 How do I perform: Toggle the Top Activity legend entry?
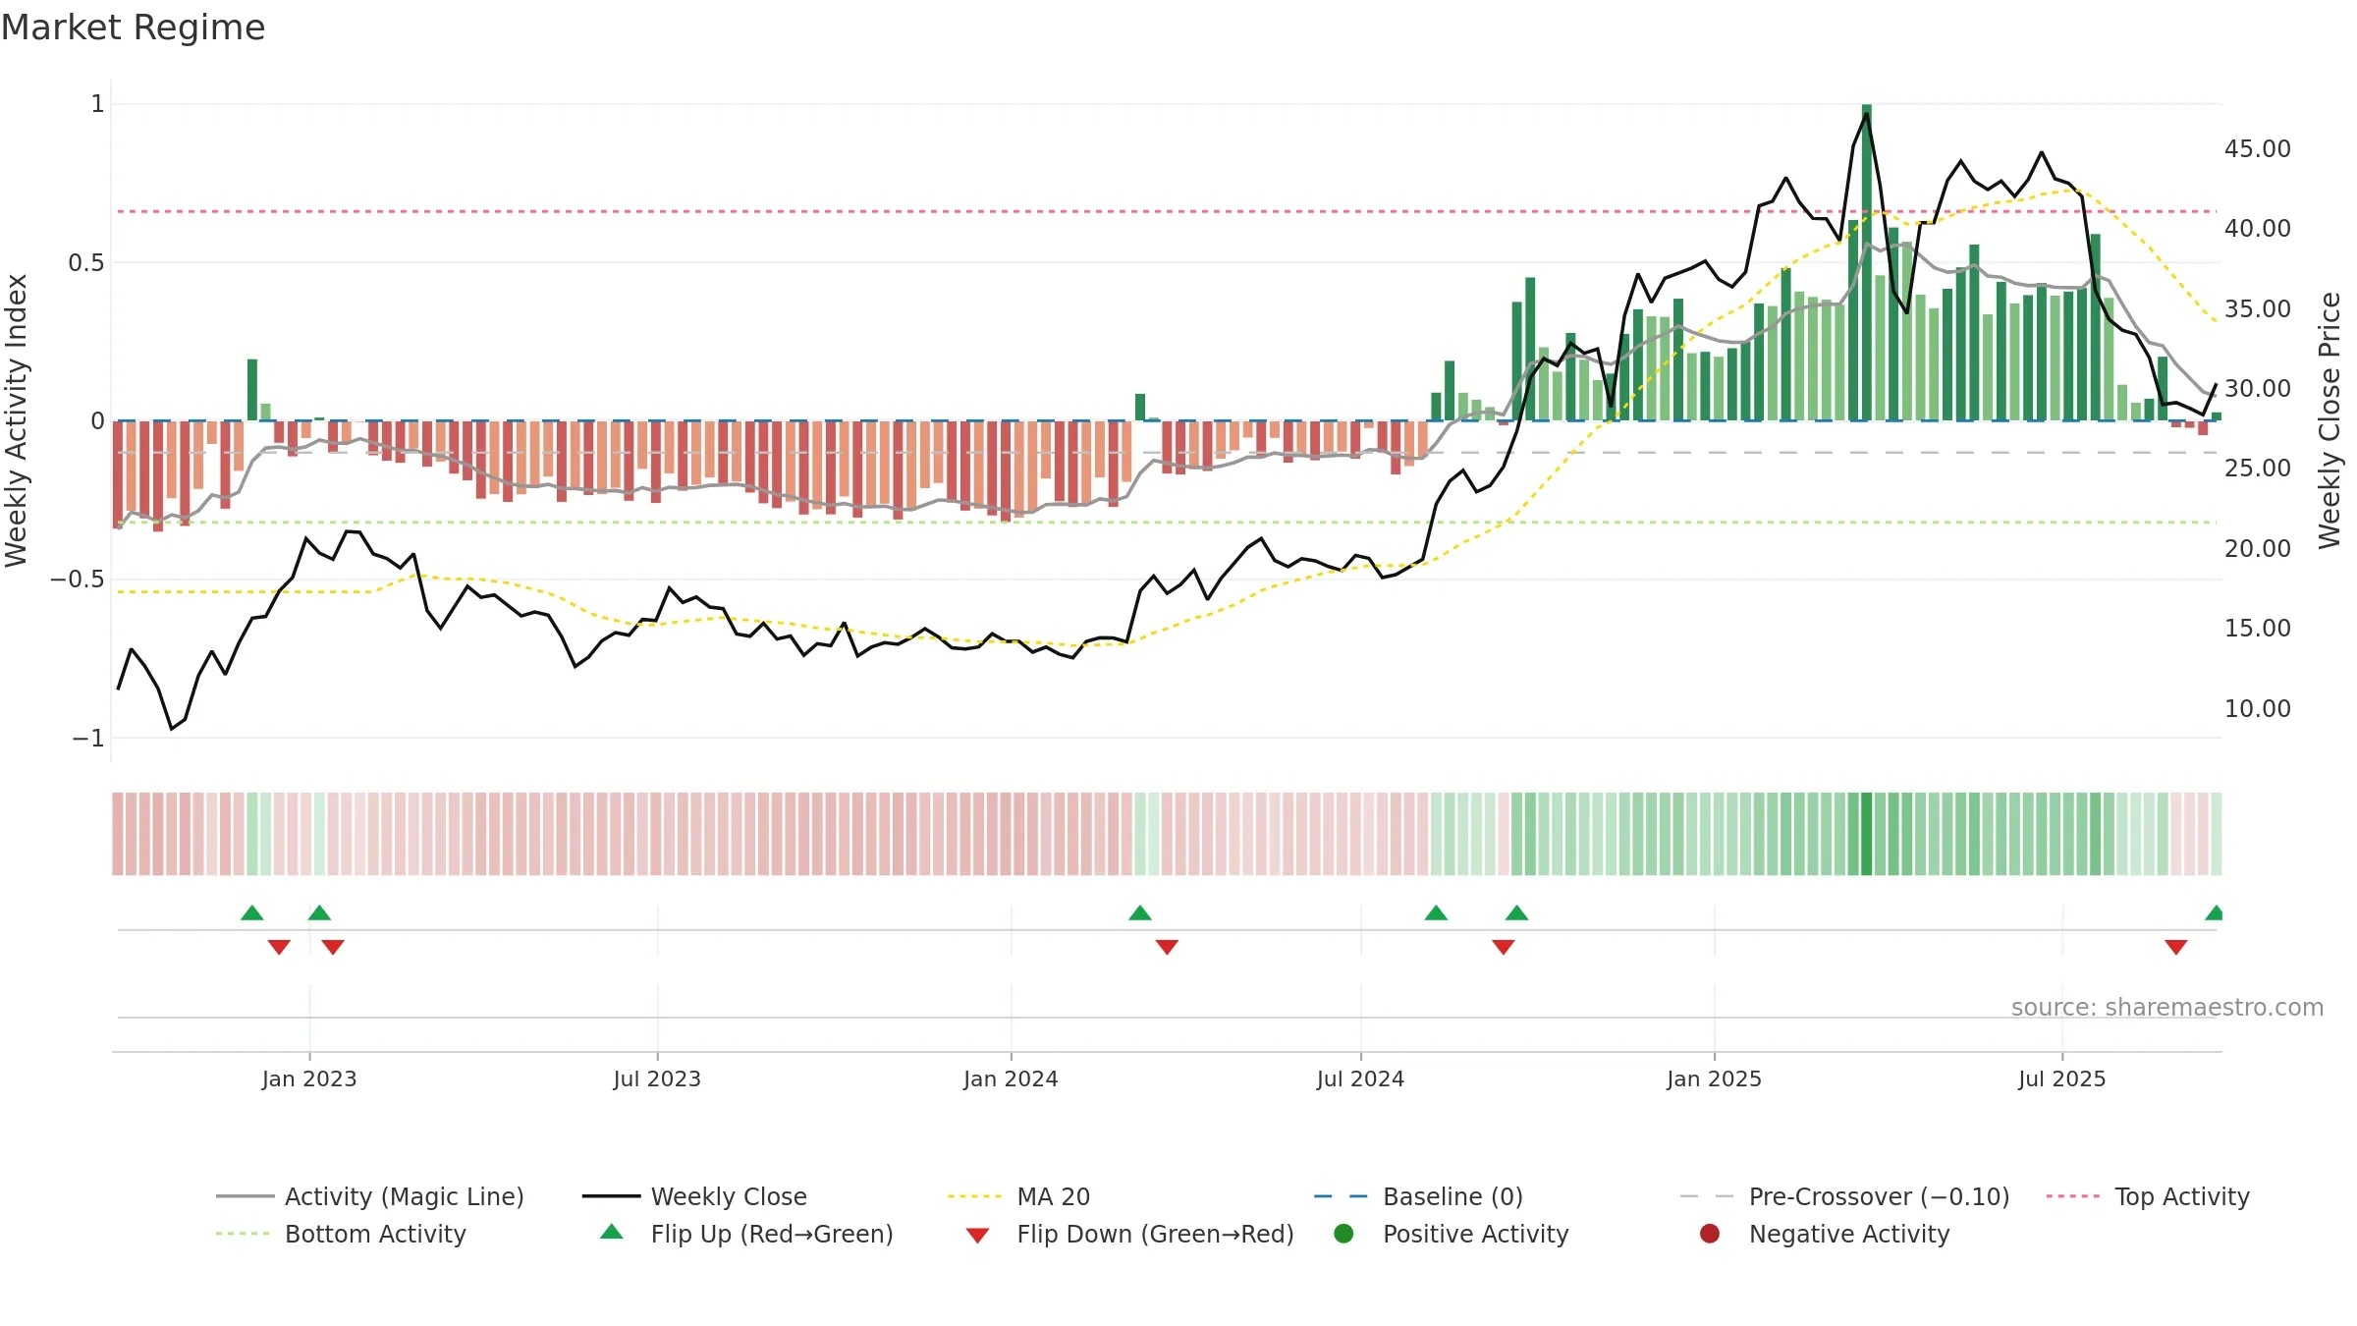point(2148,1196)
